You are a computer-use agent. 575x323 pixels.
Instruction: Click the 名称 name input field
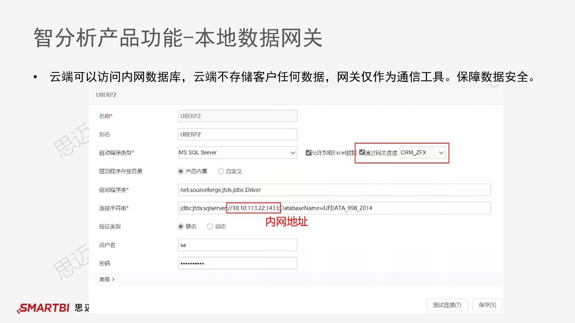pos(237,116)
